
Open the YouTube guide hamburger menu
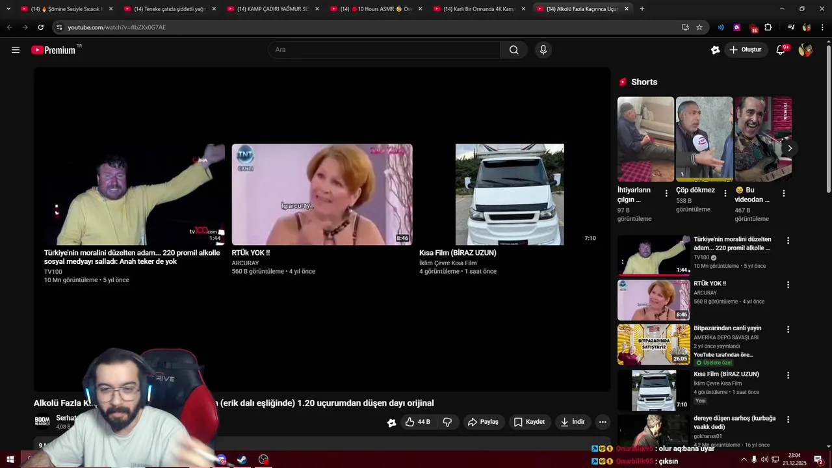coord(16,50)
